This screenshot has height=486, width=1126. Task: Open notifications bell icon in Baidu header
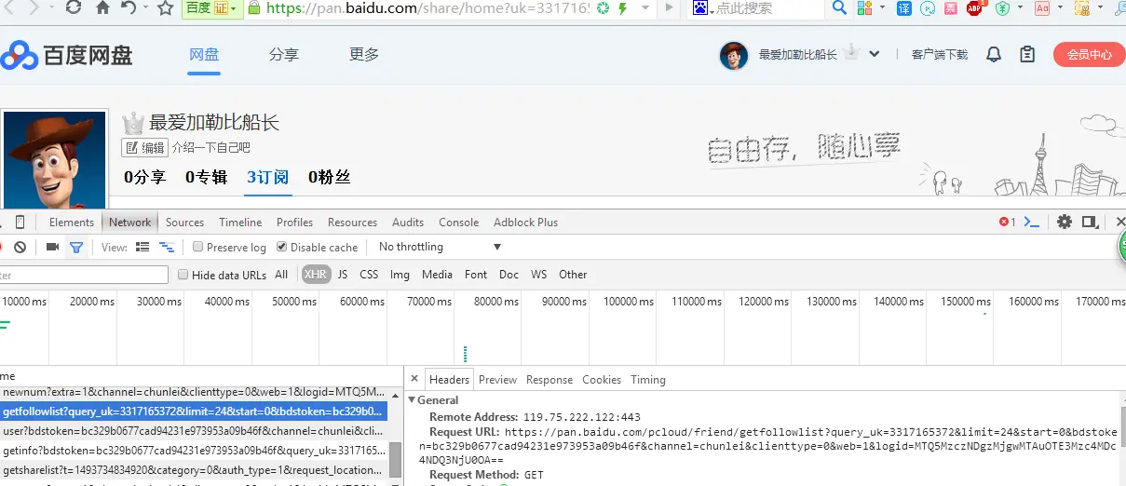(x=994, y=54)
